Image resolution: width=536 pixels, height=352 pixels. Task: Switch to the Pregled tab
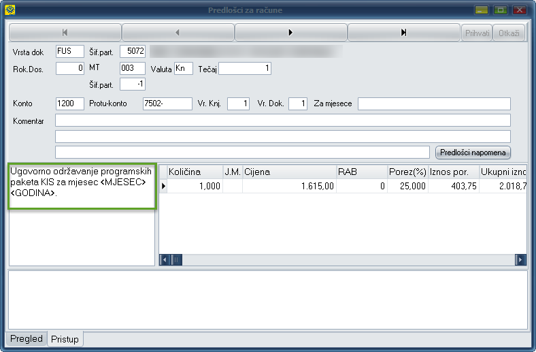pyautogui.click(x=27, y=339)
